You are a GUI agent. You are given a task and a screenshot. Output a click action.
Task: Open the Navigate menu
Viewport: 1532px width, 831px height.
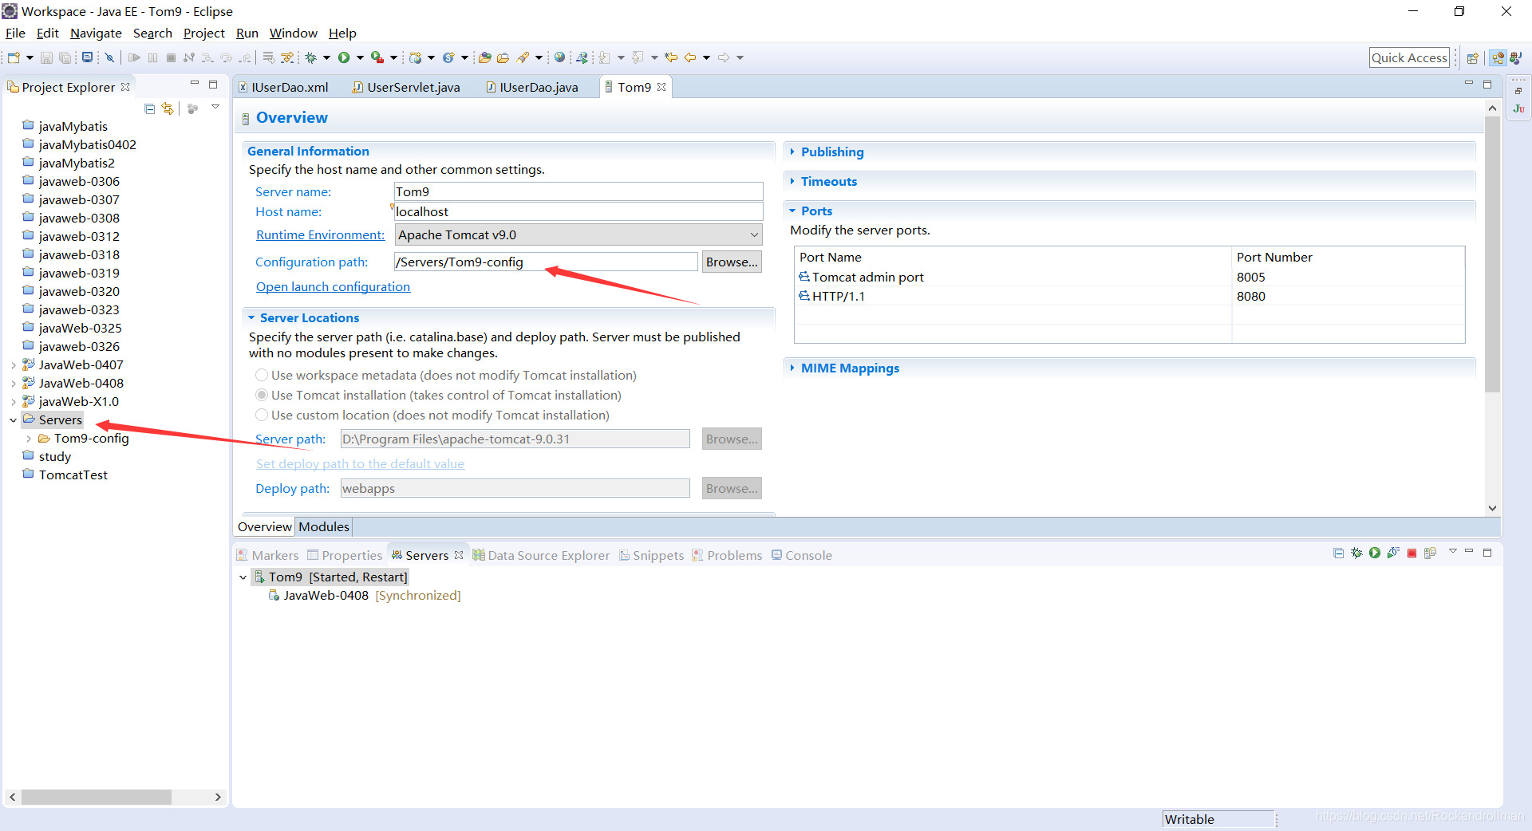96,33
